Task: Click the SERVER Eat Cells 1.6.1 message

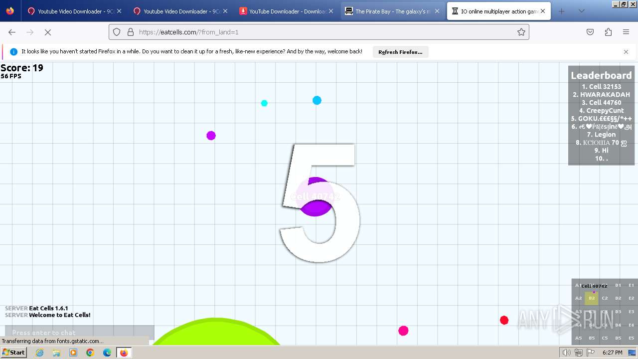Action: (36, 308)
